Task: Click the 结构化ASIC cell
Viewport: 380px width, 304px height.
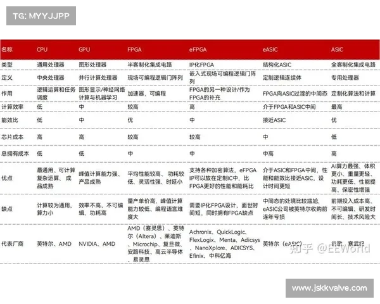Action: pos(279,65)
